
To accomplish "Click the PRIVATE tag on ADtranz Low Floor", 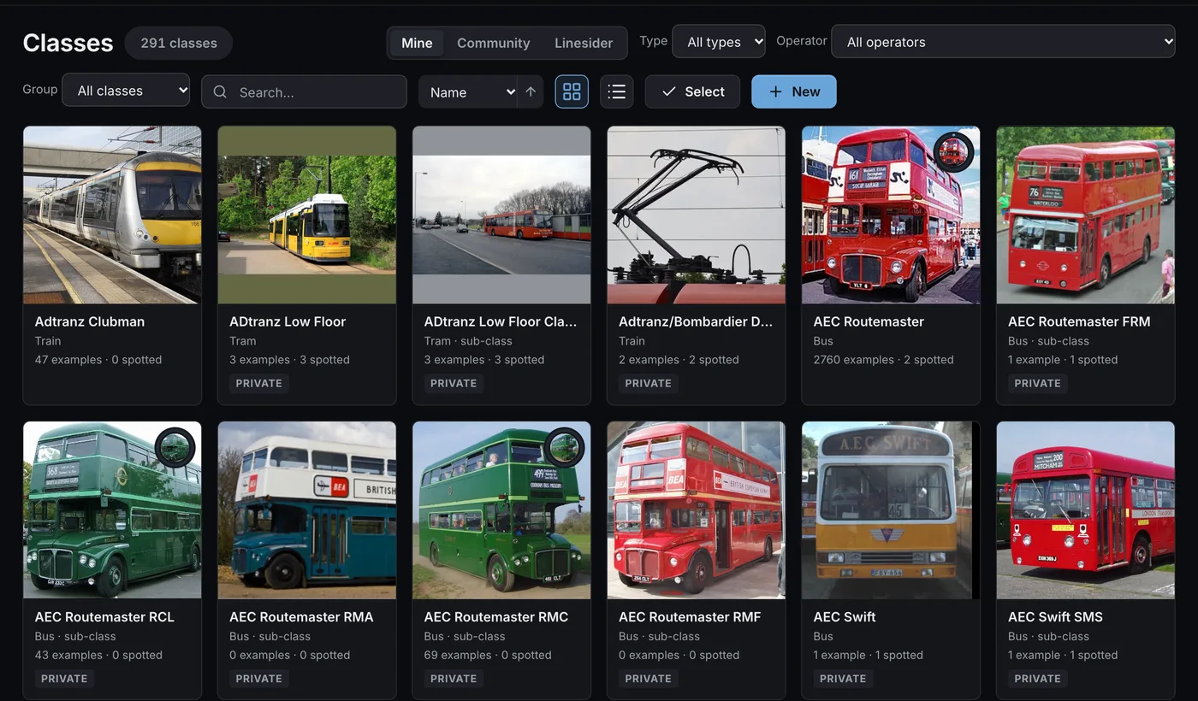I will tap(258, 383).
